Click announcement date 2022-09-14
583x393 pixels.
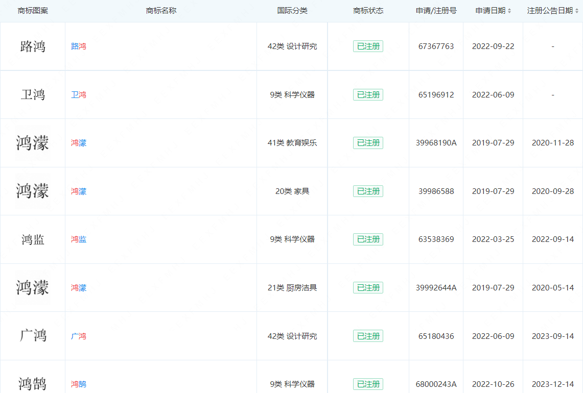click(x=553, y=239)
